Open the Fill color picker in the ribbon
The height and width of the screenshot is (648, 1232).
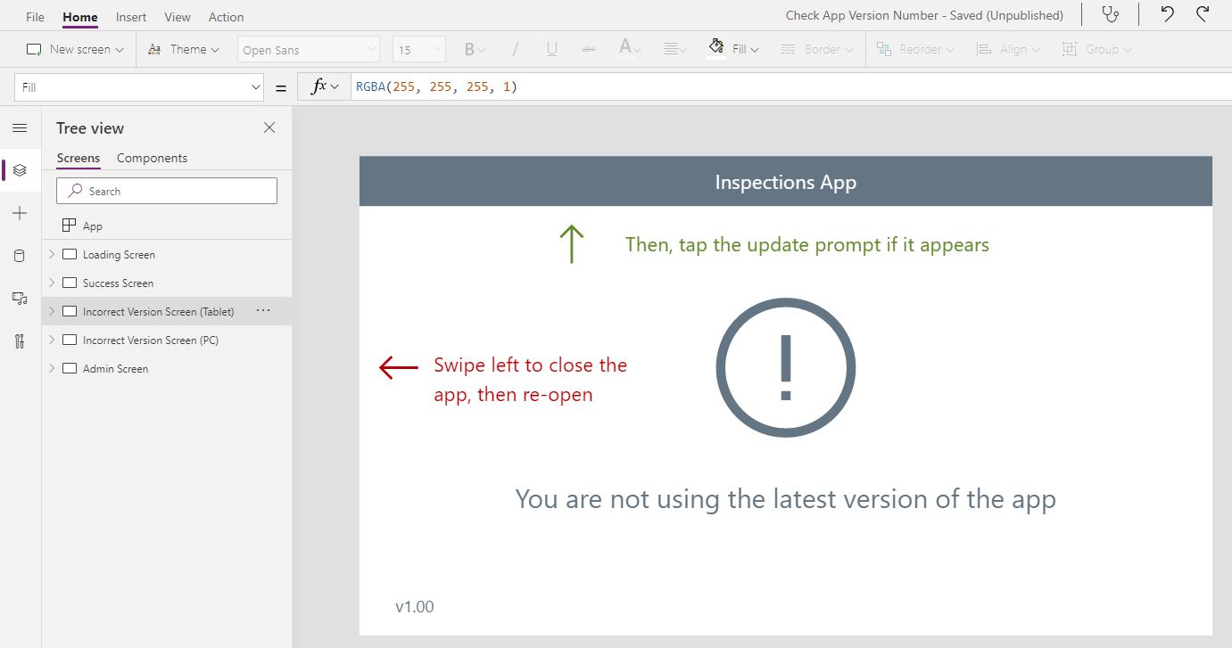coord(733,49)
